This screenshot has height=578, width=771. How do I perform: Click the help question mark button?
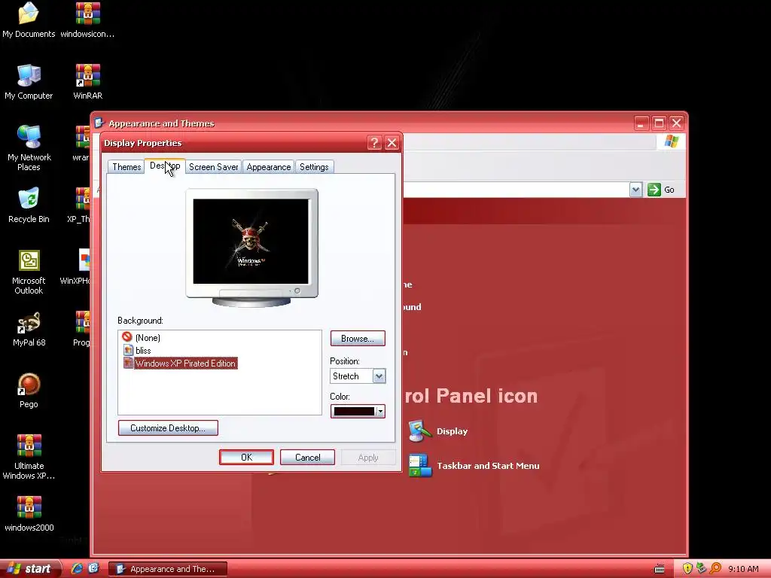[x=374, y=143]
